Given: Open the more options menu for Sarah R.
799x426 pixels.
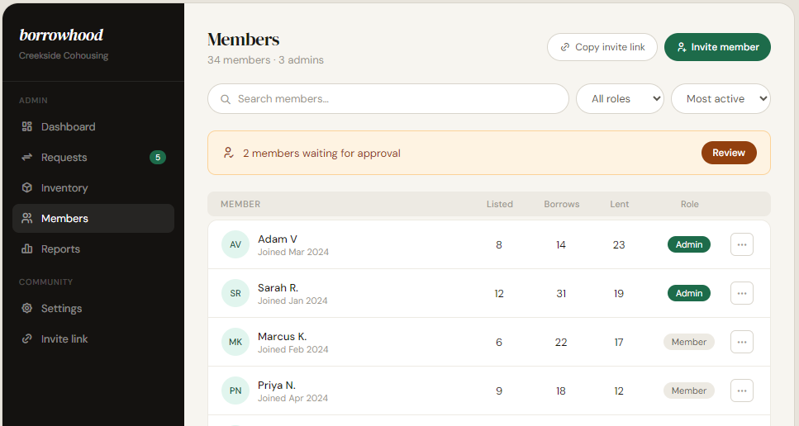Looking at the screenshot, I should [x=742, y=294].
